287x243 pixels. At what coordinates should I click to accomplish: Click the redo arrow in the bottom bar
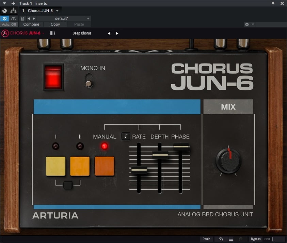240,239
